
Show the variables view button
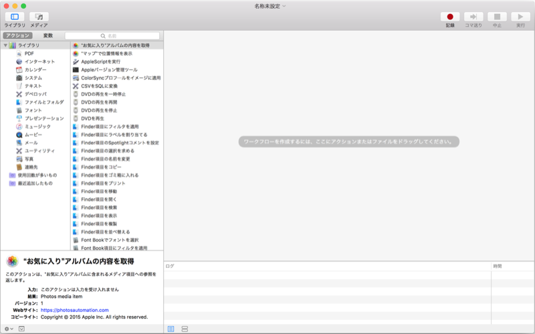pos(185,329)
